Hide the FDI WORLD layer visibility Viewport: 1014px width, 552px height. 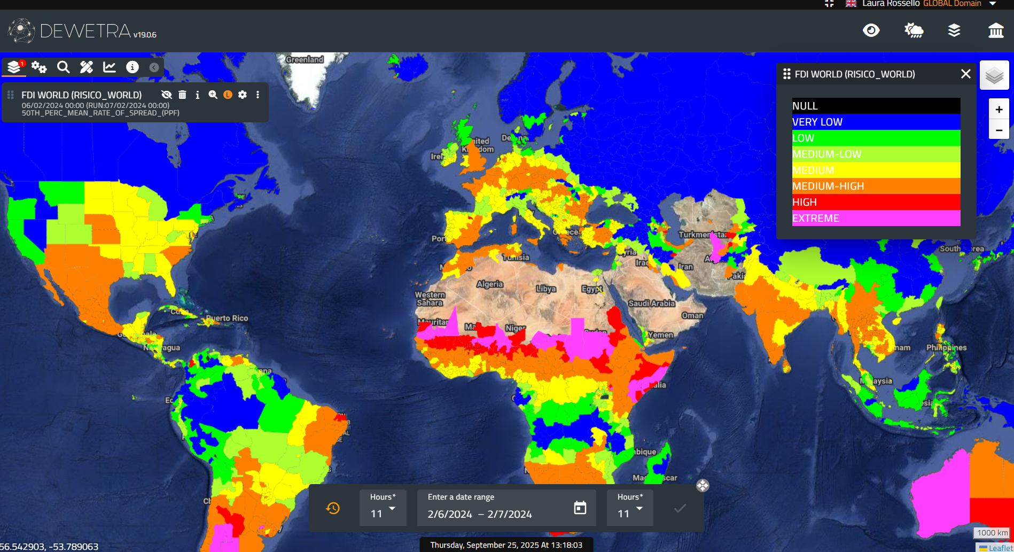[x=166, y=95]
